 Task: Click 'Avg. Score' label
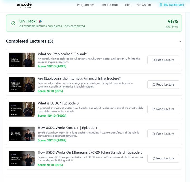(172, 26)
